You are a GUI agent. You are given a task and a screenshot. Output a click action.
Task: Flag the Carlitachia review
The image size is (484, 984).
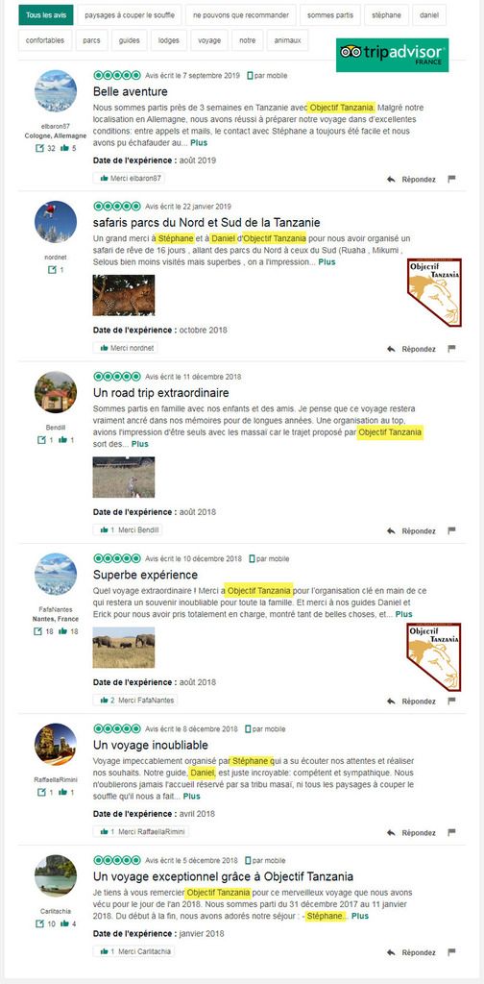451,952
